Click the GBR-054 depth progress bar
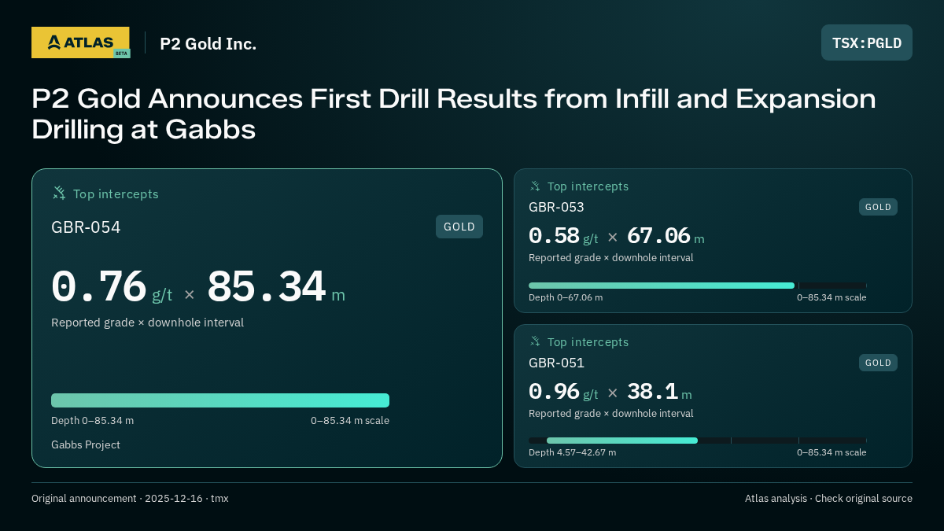 (x=220, y=400)
